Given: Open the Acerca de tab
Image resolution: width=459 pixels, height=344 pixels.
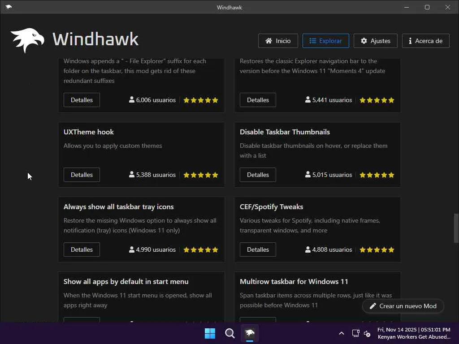Looking at the screenshot, I should [x=426, y=41].
